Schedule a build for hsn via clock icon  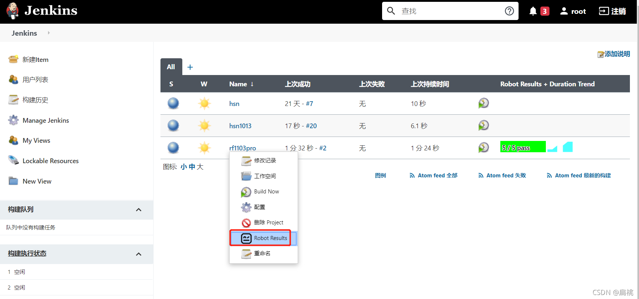[x=484, y=103]
